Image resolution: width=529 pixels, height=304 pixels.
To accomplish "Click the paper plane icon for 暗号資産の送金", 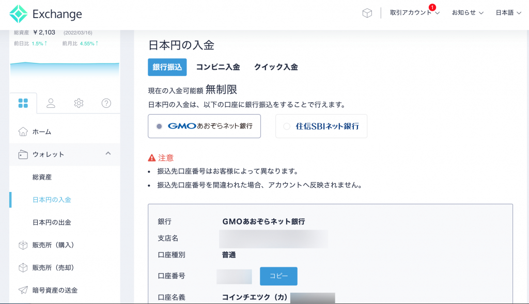I will click(23, 290).
